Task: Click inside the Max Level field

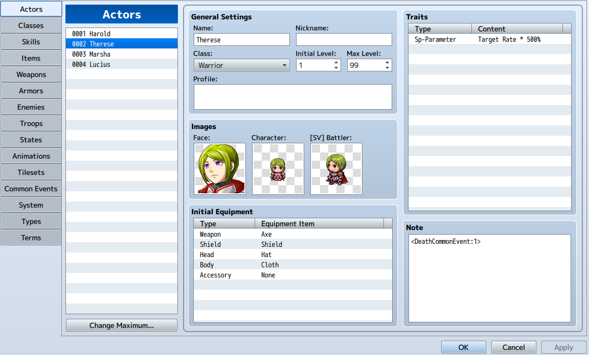Action: pyautogui.click(x=365, y=65)
